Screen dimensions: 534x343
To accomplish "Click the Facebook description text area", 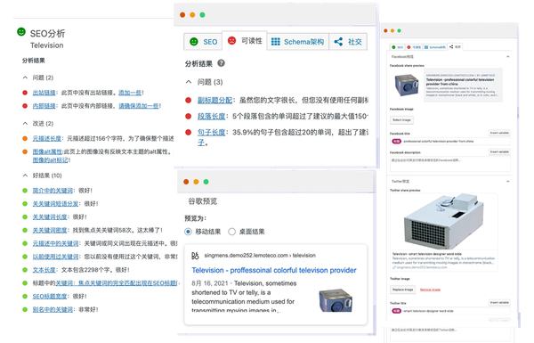I will tap(449, 164).
